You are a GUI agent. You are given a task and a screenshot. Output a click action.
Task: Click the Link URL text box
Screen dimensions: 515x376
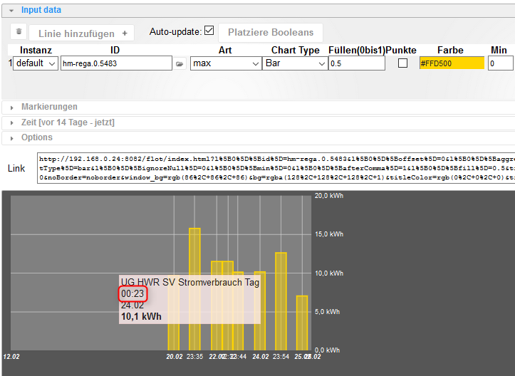click(276, 168)
